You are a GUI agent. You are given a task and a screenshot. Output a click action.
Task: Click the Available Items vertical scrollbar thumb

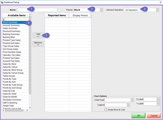pyautogui.click(x=30, y=55)
